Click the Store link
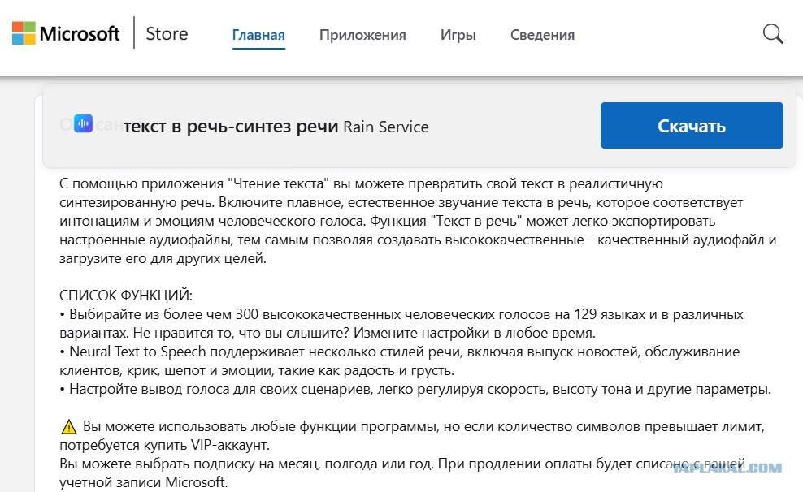803x492 pixels. tap(167, 34)
